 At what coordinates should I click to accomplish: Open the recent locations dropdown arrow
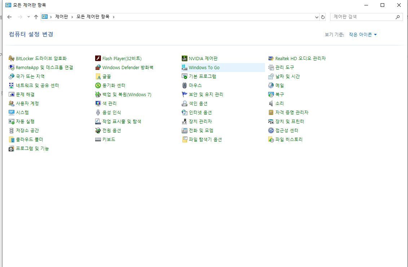[28, 17]
